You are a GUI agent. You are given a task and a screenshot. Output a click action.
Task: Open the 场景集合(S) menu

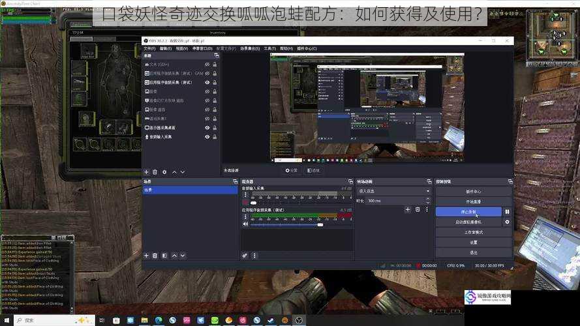[250, 48]
